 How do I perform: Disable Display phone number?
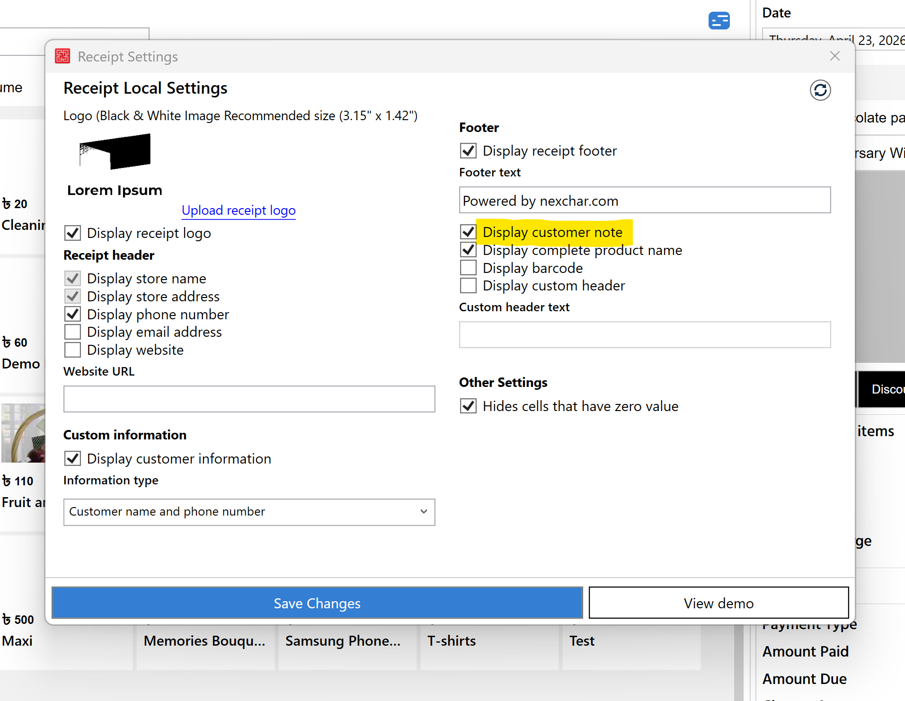click(72, 314)
